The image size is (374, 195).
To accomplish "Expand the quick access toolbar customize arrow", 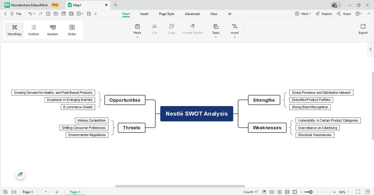I will (x=96, y=14).
